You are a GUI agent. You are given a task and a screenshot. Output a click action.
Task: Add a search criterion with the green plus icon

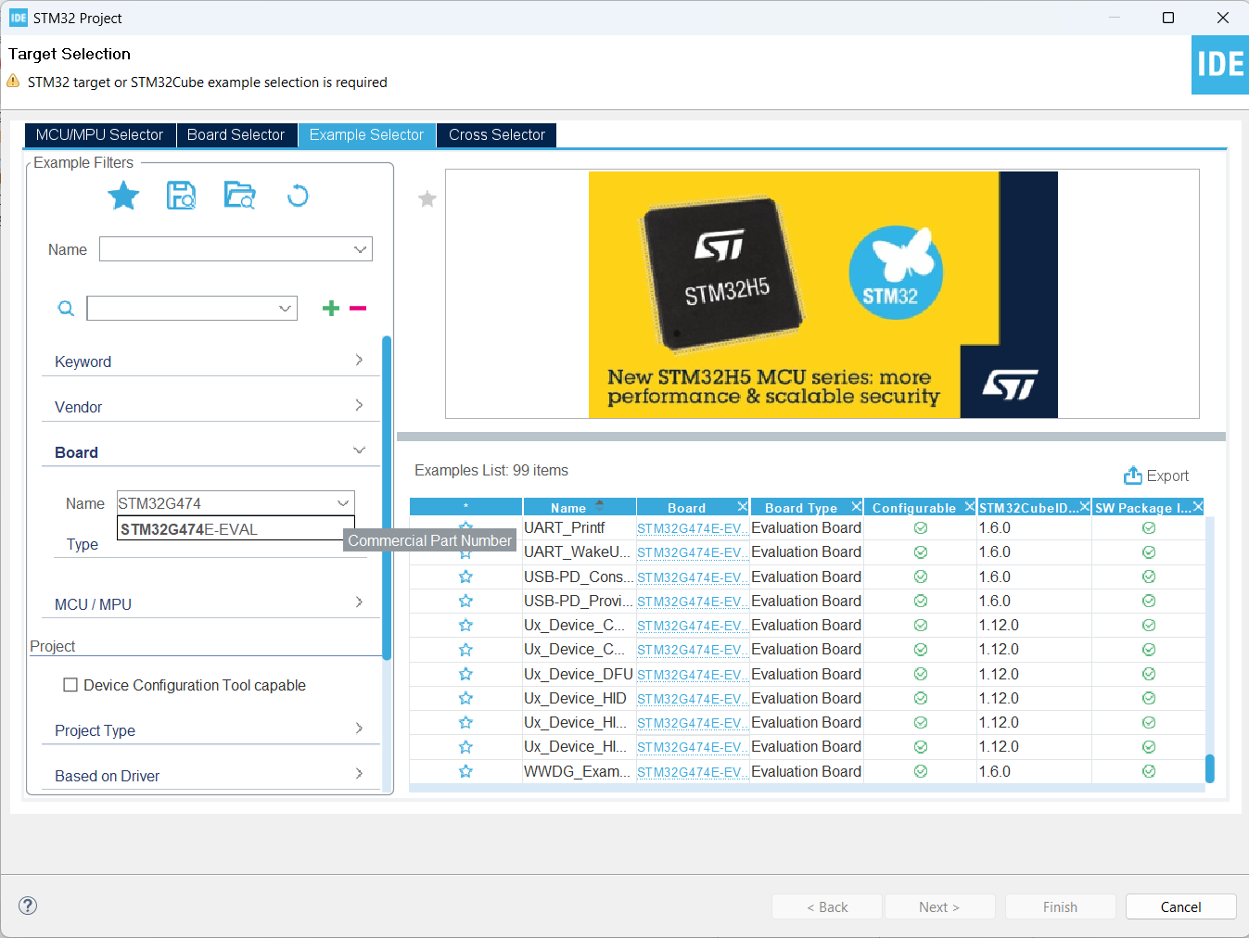(x=331, y=308)
